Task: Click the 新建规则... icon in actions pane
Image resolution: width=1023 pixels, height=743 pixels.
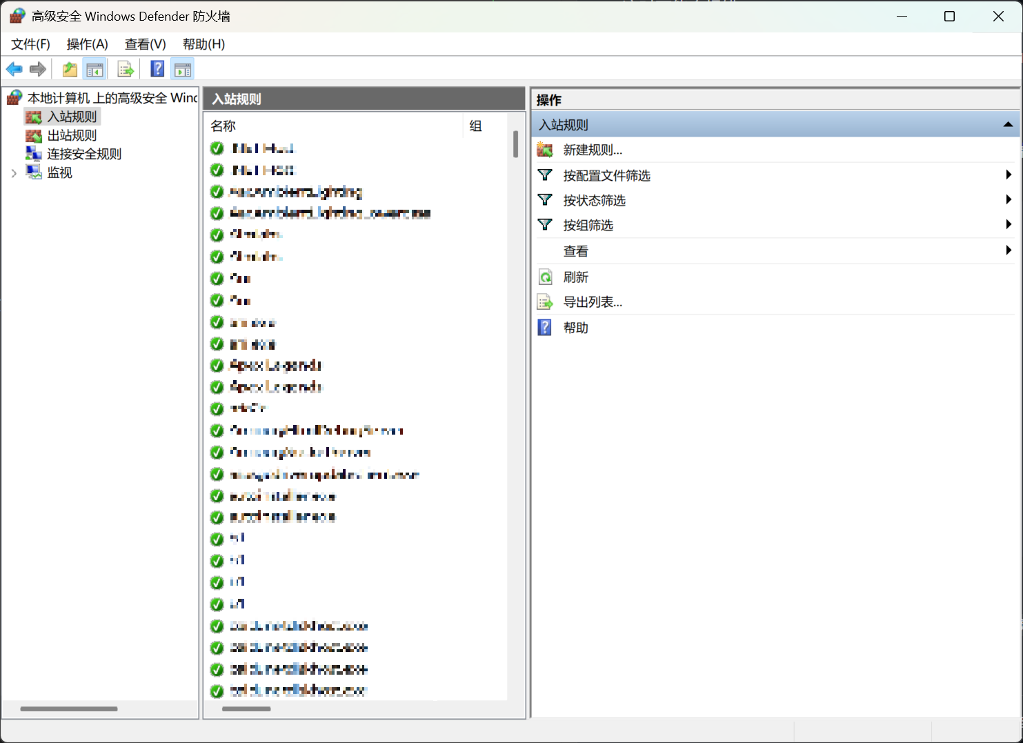Action: click(x=545, y=150)
